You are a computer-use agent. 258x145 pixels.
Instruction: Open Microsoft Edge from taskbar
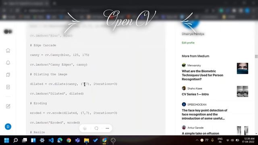[60, 141]
